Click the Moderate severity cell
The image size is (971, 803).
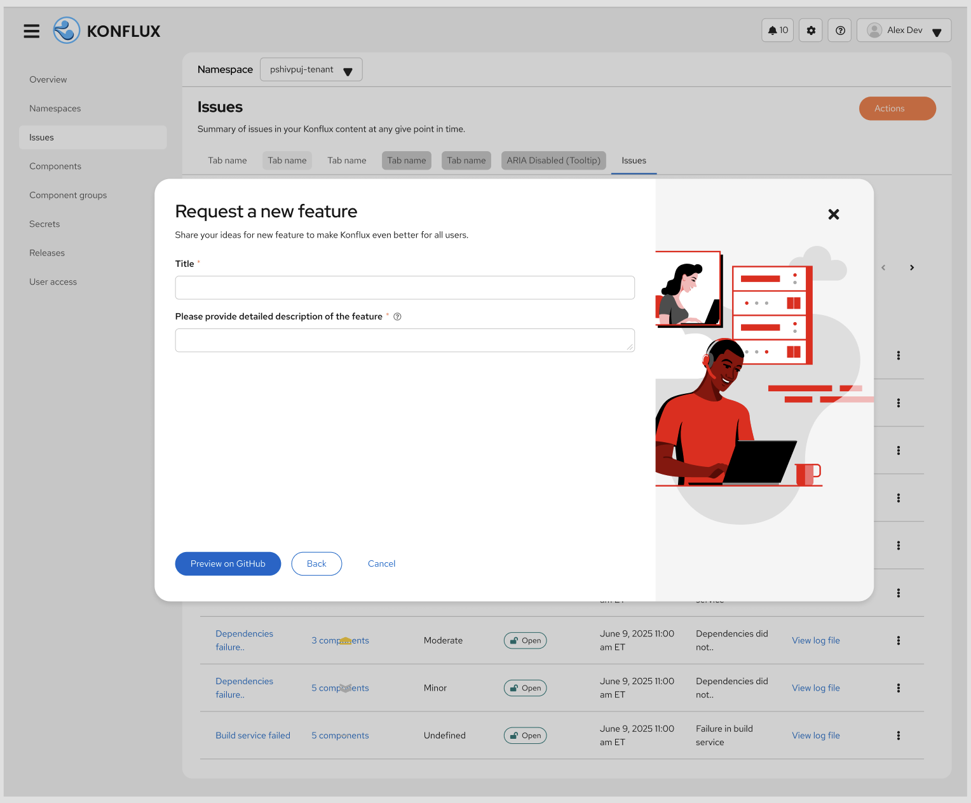(x=443, y=640)
